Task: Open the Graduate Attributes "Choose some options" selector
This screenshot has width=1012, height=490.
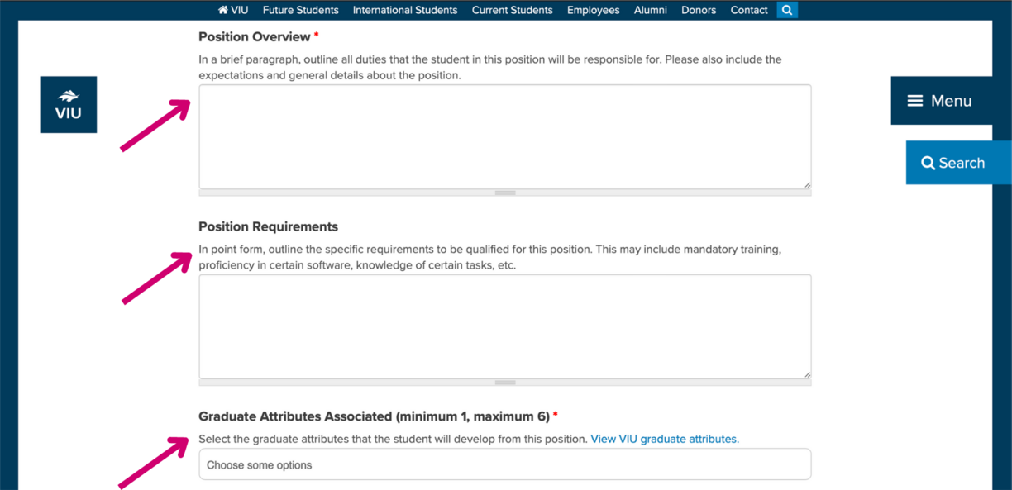Action: click(x=505, y=464)
